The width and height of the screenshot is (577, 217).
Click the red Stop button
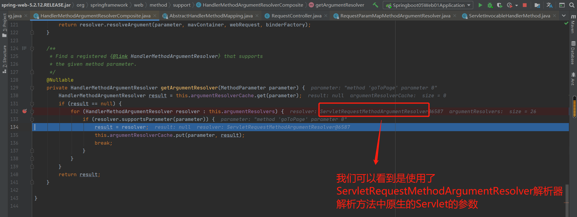coord(525,5)
